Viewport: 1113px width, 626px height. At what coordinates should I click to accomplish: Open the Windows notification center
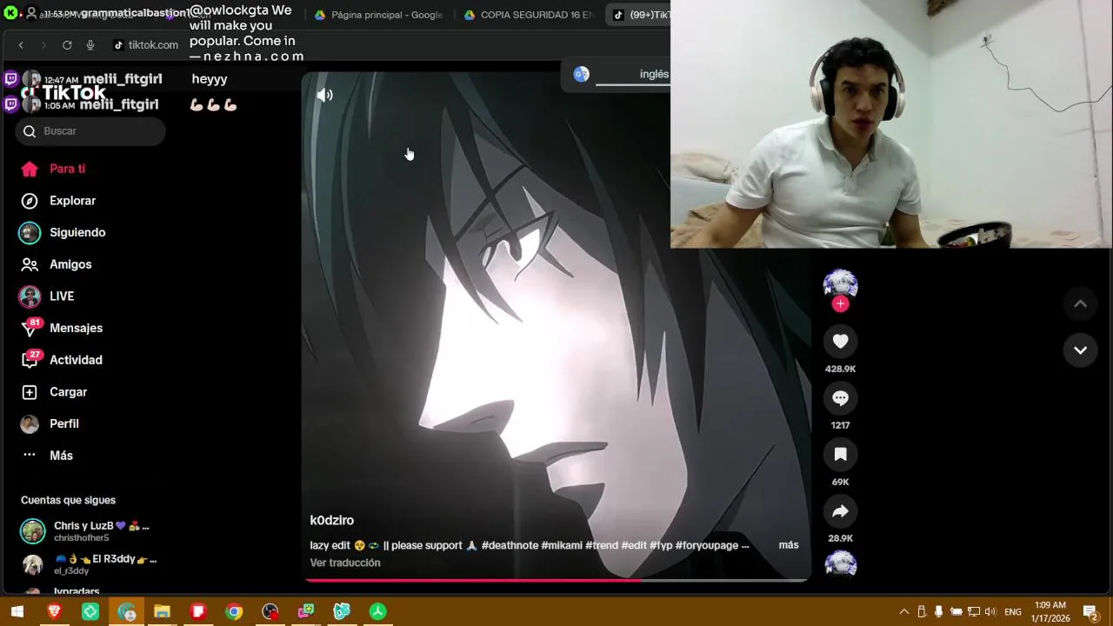[1090, 612]
